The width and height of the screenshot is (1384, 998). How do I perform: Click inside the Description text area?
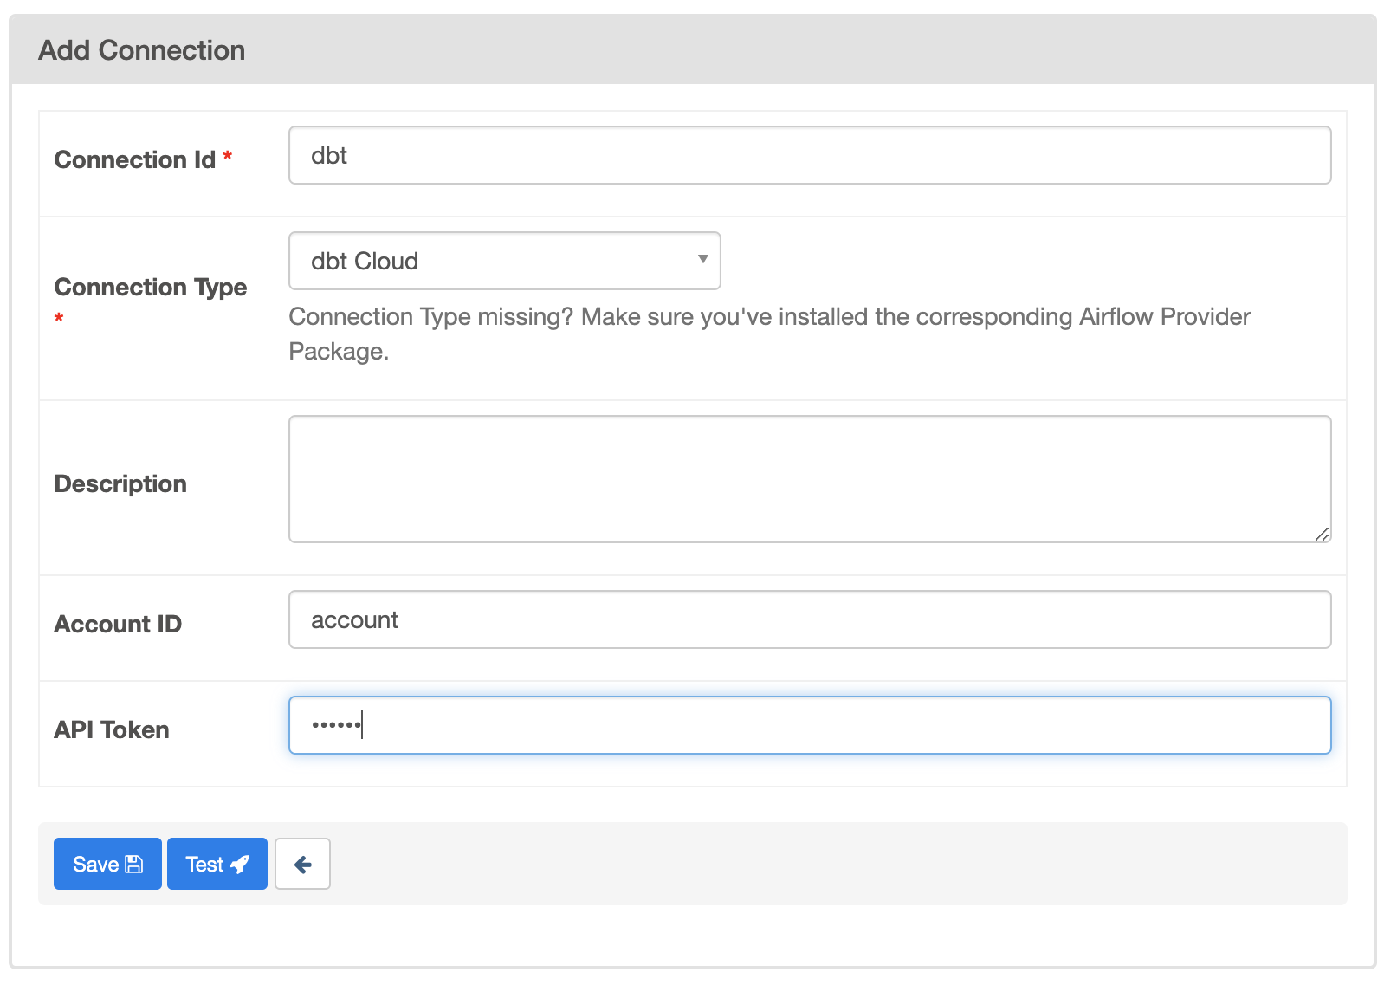click(x=809, y=478)
